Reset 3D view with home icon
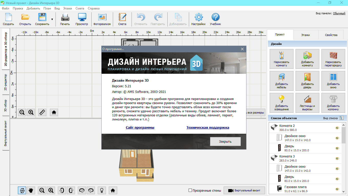This screenshot has height=196, width=348. [x=113, y=190]
